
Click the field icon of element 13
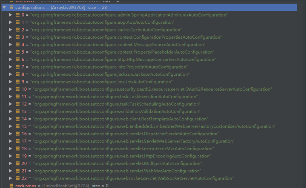18,111
